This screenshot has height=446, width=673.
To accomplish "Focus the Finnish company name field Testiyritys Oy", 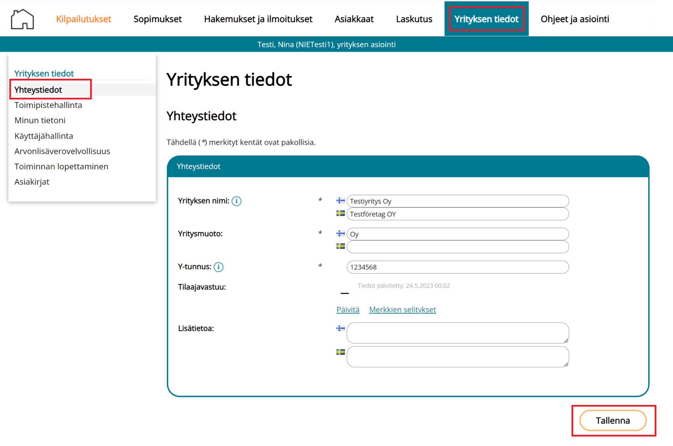I will 458,201.
